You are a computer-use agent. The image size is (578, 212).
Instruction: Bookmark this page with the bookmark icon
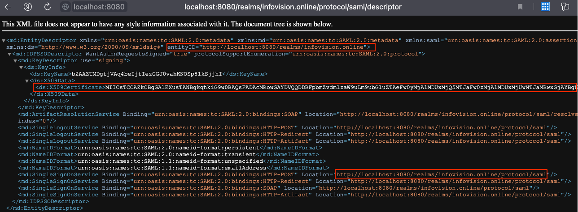pyautogui.click(x=520, y=7)
